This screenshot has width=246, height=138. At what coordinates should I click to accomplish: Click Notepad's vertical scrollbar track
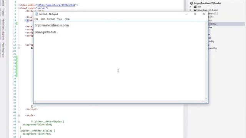coord(206,61)
